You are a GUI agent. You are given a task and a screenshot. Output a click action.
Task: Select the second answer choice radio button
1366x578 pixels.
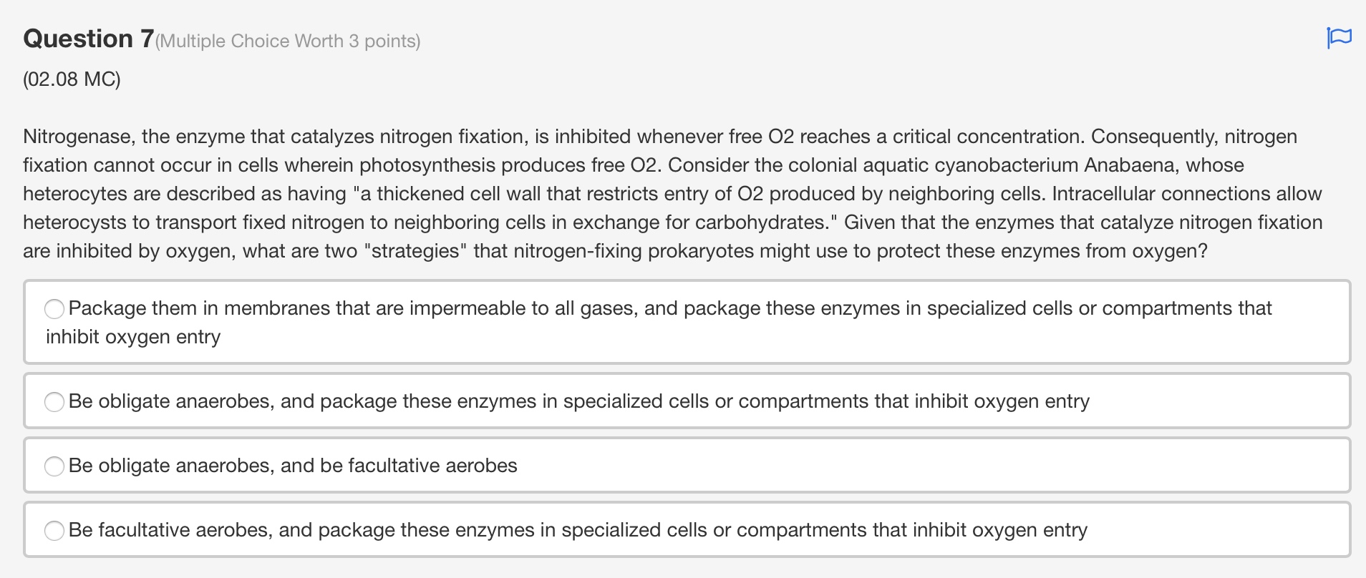[x=54, y=402]
